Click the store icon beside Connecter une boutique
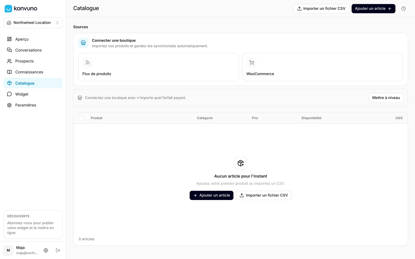Image resolution: width=415 pixels, height=259 pixels. click(83, 43)
